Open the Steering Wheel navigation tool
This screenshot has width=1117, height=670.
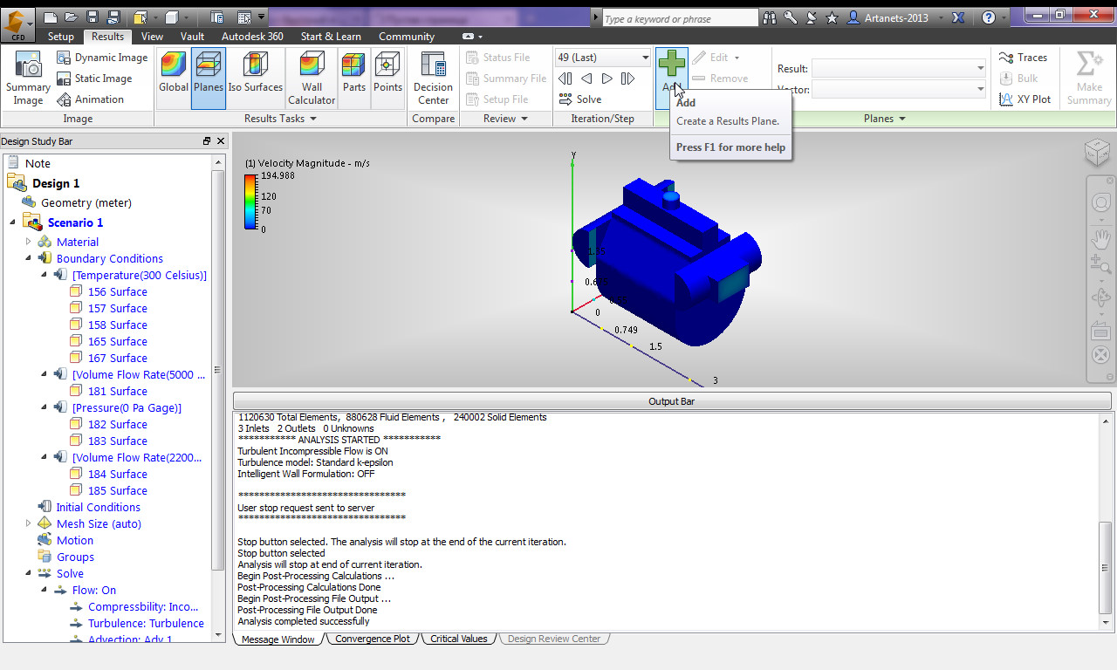tap(1100, 203)
